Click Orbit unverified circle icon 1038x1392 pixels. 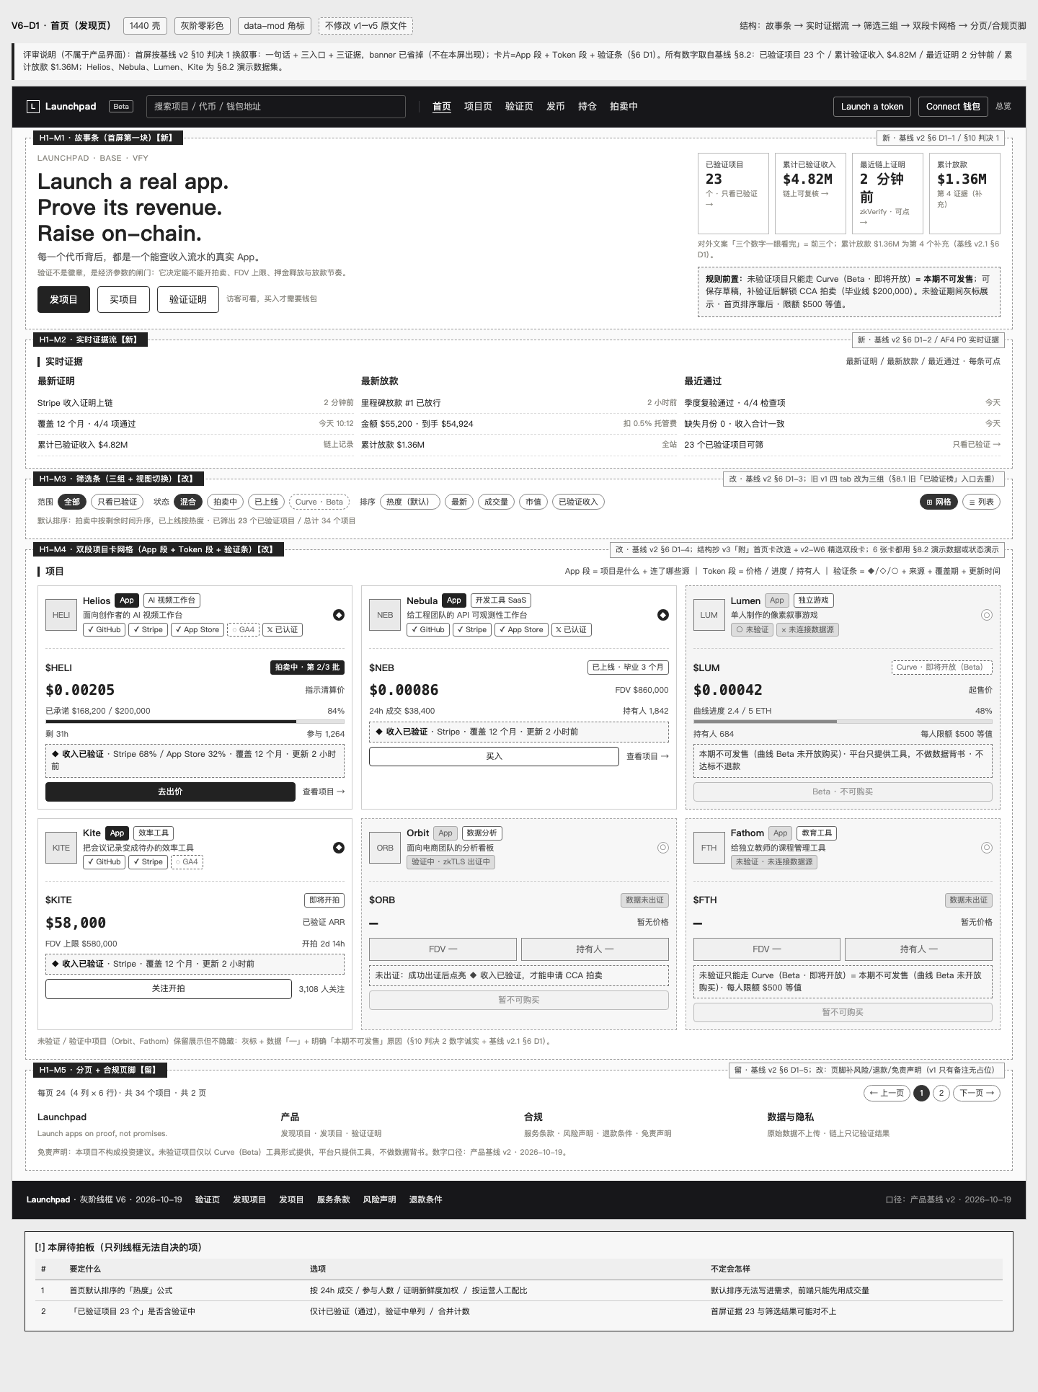pyautogui.click(x=663, y=848)
